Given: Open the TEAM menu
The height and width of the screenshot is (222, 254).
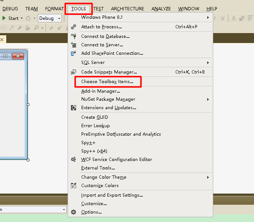Looking at the screenshot, I should pos(31,8).
